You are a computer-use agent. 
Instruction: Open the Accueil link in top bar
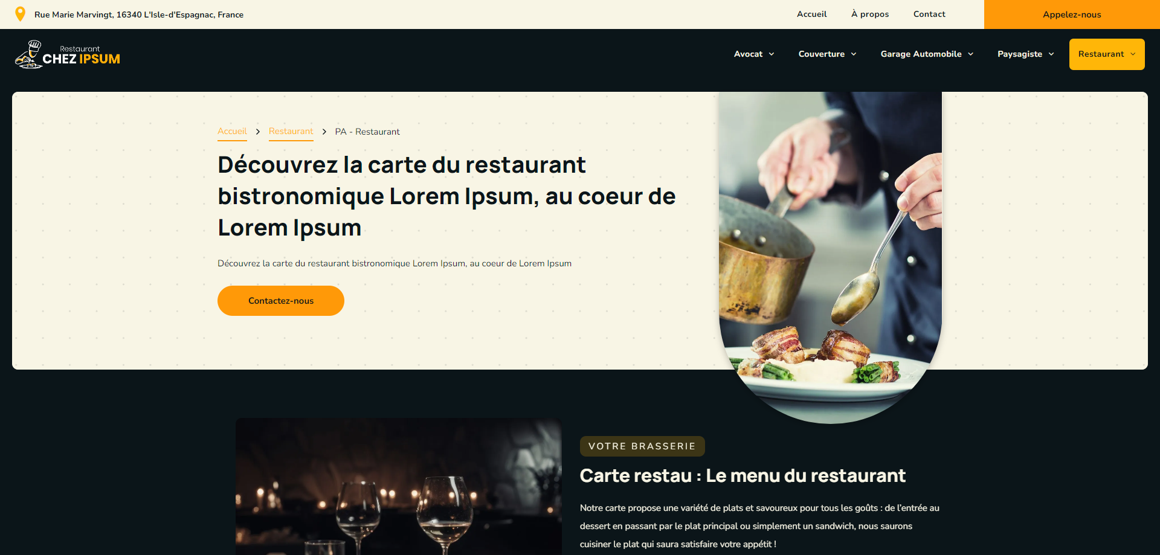click(x=811, y=14)
